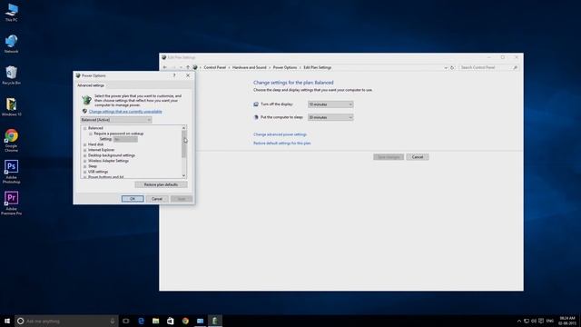Click Cancel in Power Options dialog
581x327 pixels.
pos(157,199)
